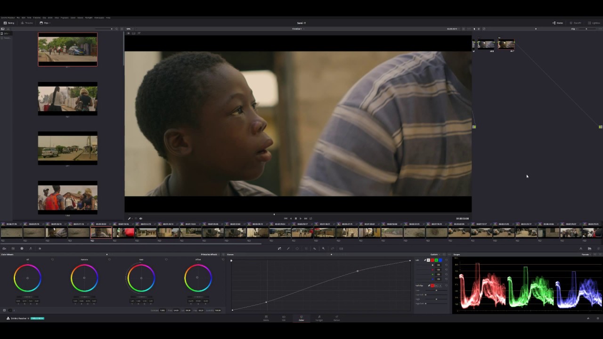Play the clip in the viewer
The width and height of the screenshot is (603, 339).
301,218
